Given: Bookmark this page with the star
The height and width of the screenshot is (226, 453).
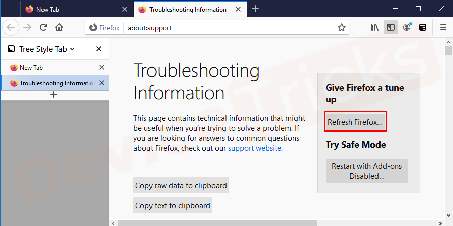Looking at the screenshot, I should tap(341, 28).
